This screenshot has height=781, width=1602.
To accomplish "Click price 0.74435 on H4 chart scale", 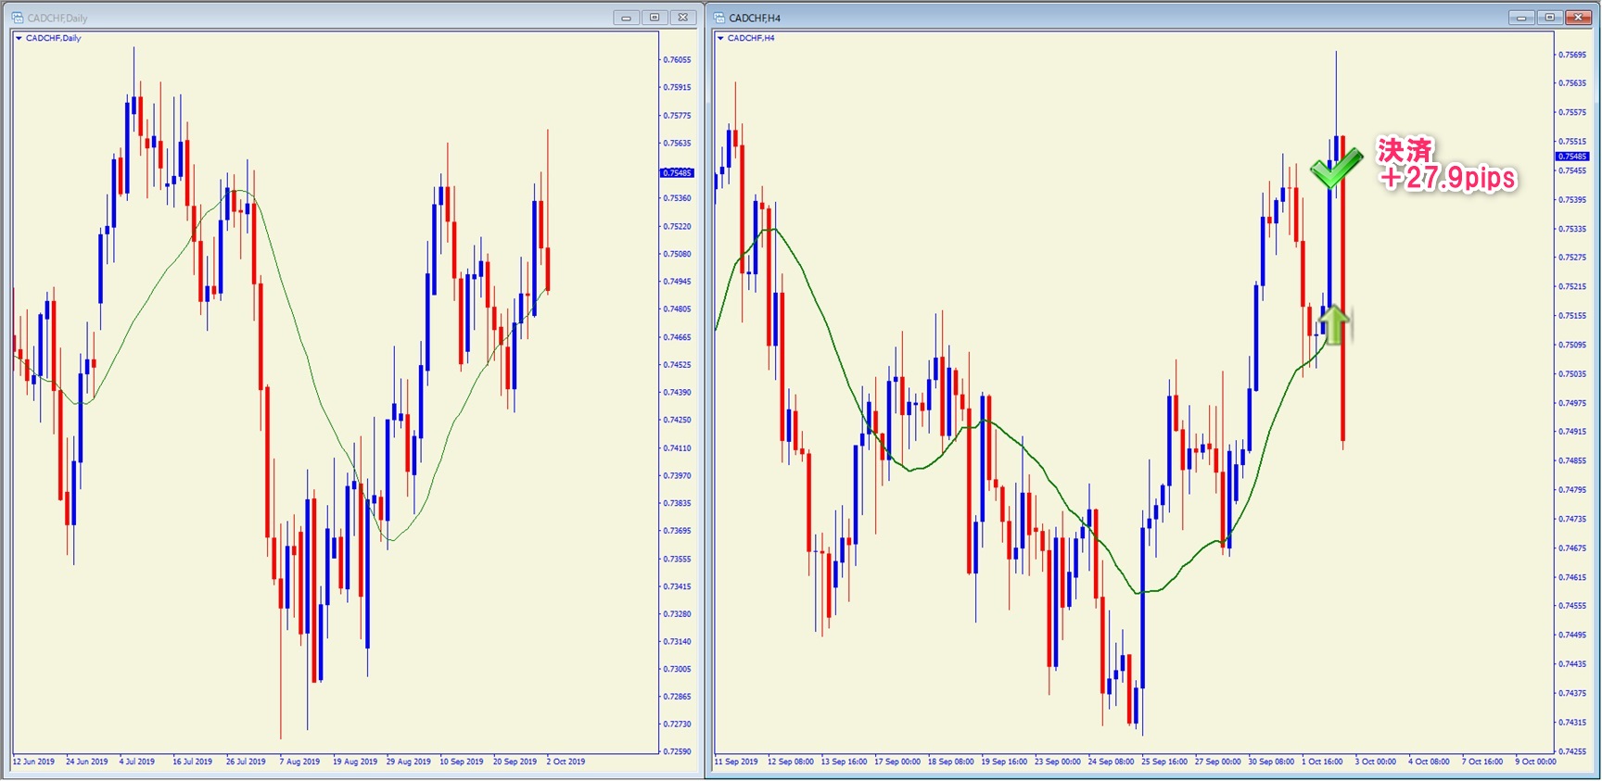I will tap(1572, 664).
